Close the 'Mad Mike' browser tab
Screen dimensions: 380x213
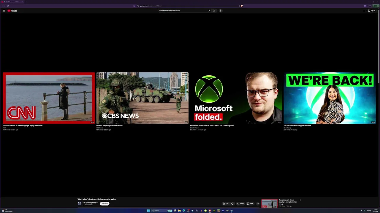point(22,2)
